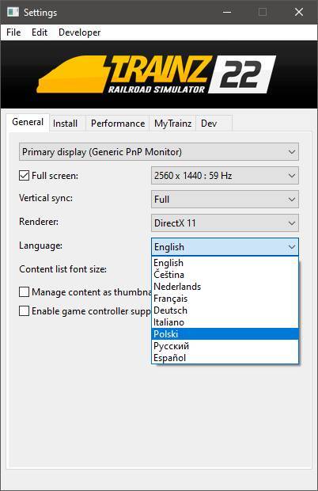The image size is (318, 491).
Task: Enable game controller support checkbox
Action: click(24, 311)
